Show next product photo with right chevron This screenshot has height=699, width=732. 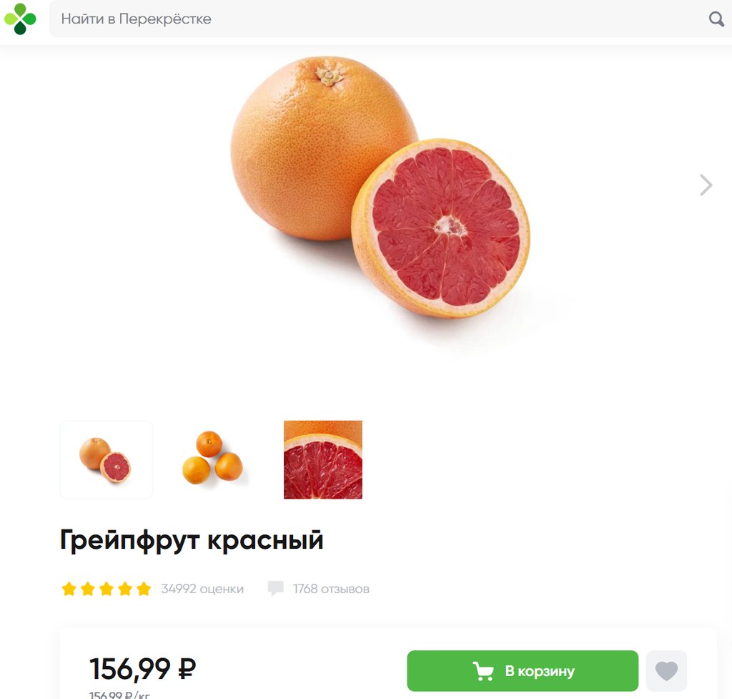pos(706,185)
